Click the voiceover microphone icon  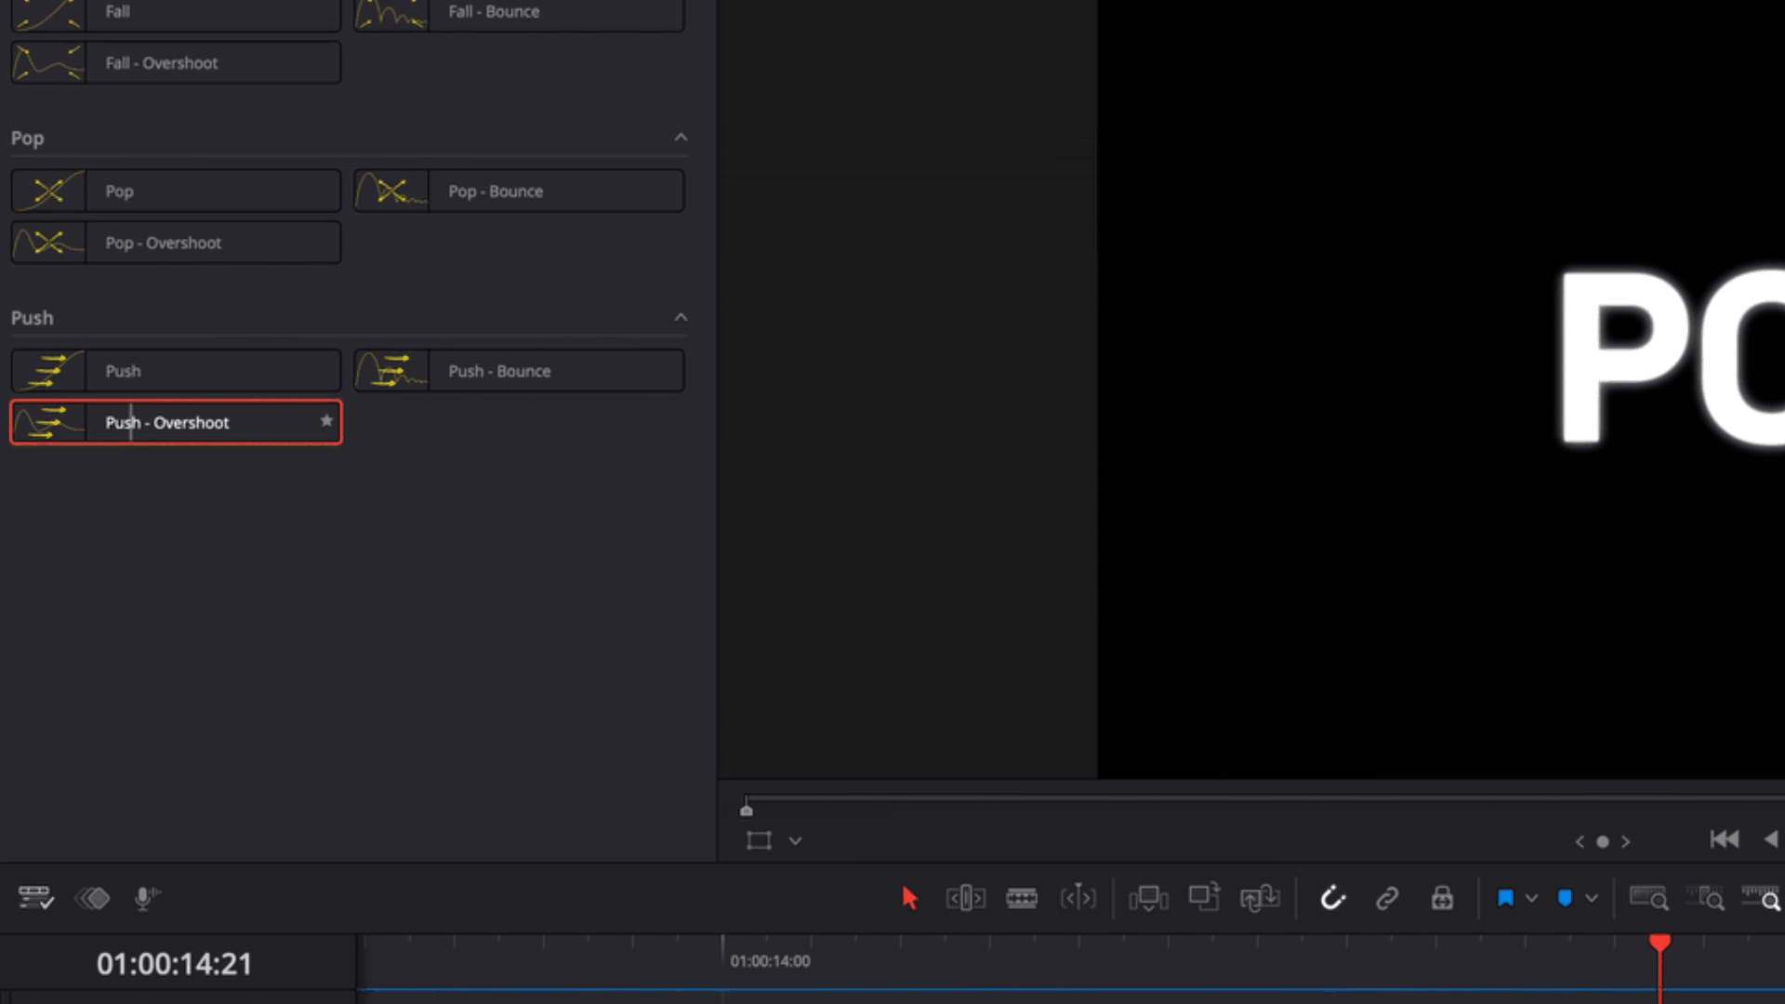coord(146,898)
